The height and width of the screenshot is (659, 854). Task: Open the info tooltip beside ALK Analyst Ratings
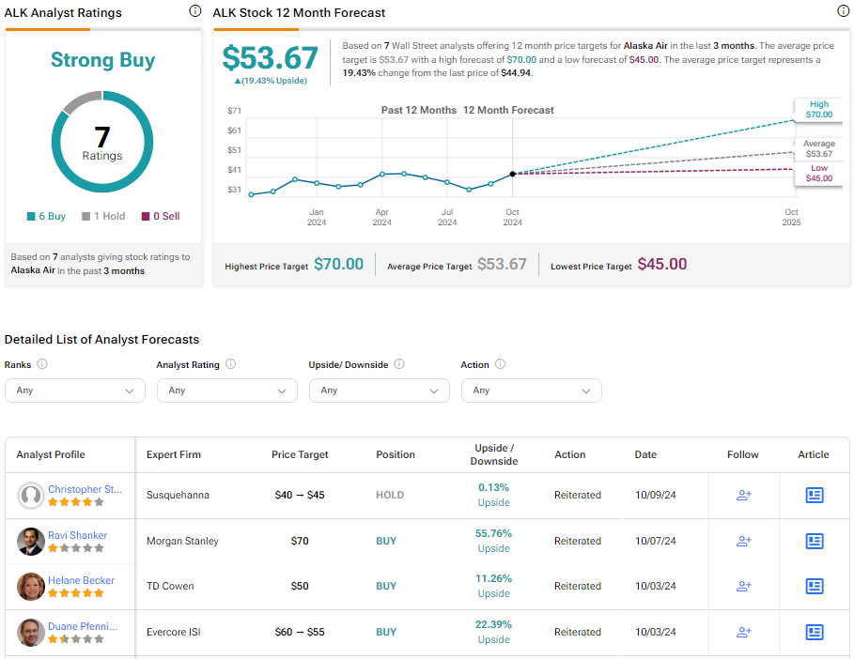(194, 11)
